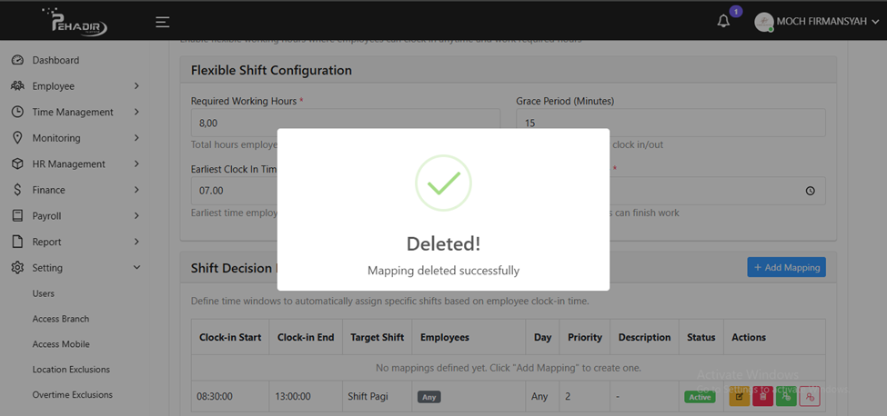Click the Description column header
Screen dimensions: 887x416
click(x=644, y=337)
